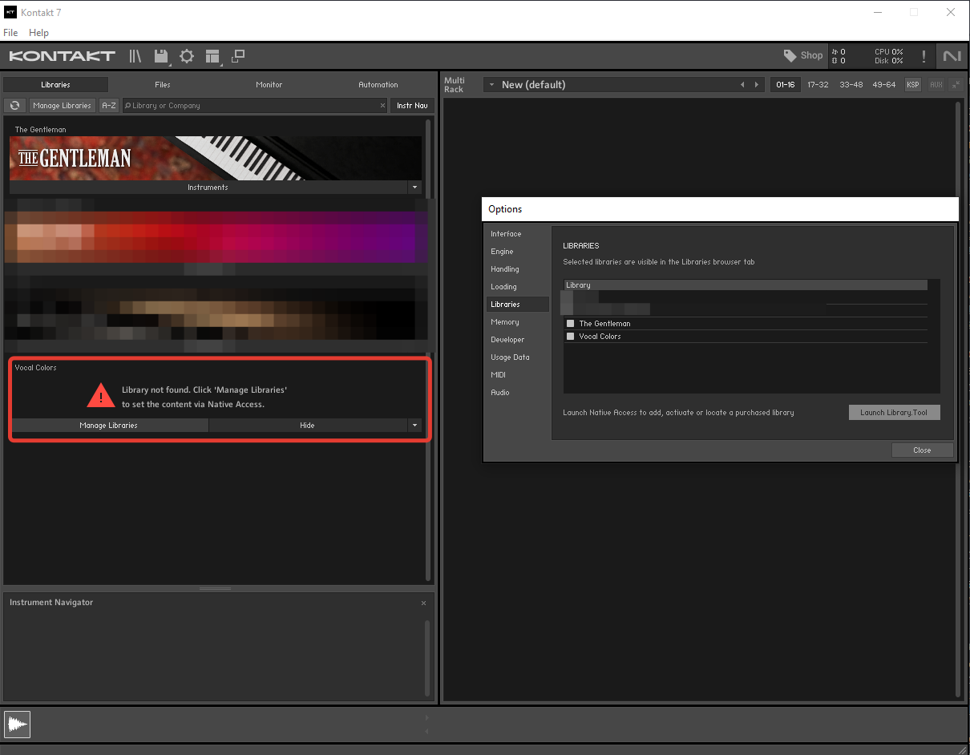Toggle the KSP script editor button
This screenshot has height=755, width=970.
(913, 85)
